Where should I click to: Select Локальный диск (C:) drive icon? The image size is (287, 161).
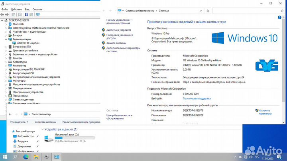pos(49,139)
